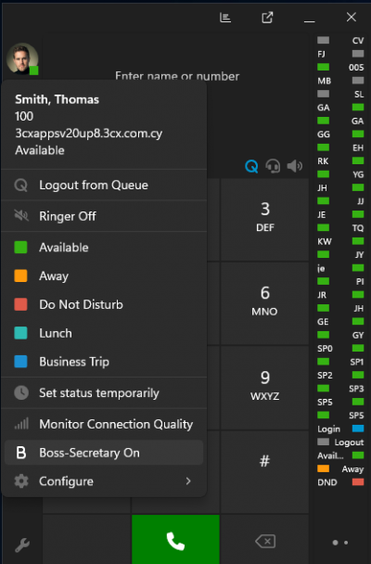Click the PI extension indicator
Screen dimensions: 371x564
click(340, 281)
